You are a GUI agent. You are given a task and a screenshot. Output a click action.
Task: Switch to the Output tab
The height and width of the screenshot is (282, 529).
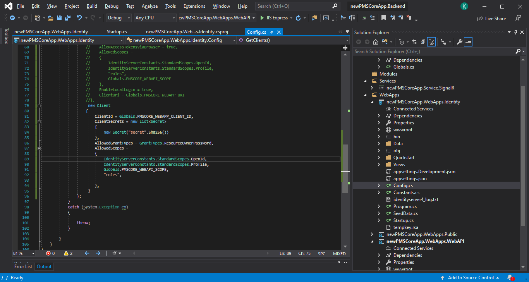[44, 267]
